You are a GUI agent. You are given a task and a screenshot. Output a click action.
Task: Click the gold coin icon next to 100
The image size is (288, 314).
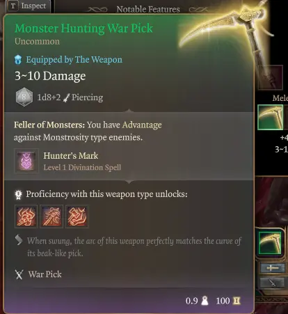pyautogui.click(x=237, y=301)
